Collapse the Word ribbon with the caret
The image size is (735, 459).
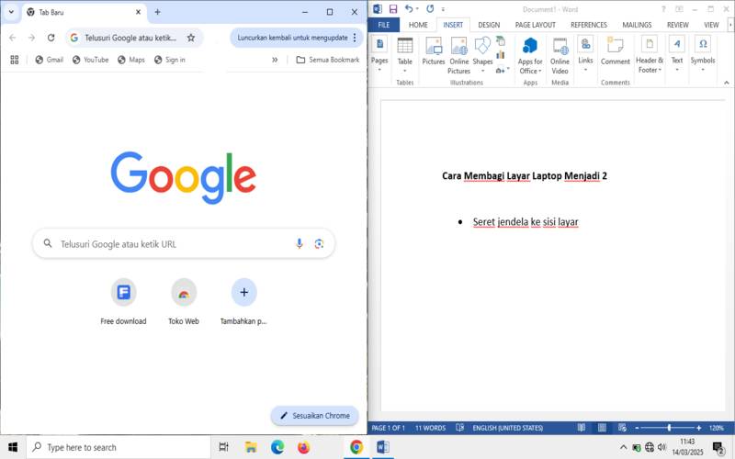(x=727, y=83)
